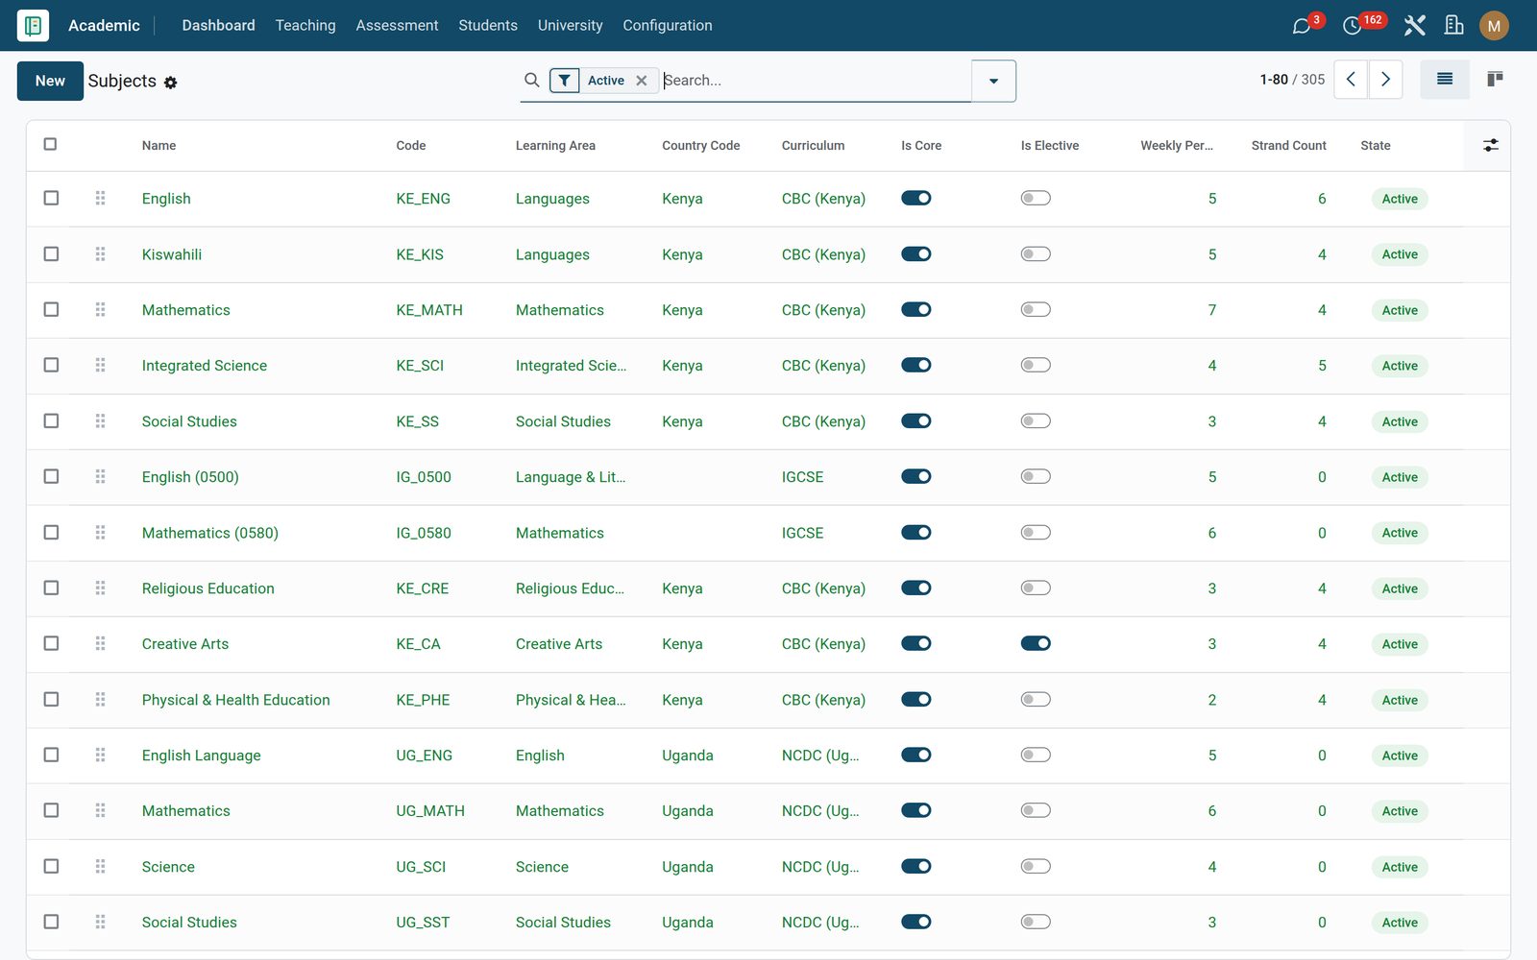Open the Academic app home icon

pyautogui.click(x=33, y=25)
